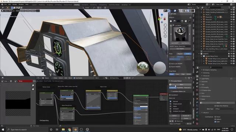This screenshot has height=132, width=236.
Task: Click the Bake button in render properties
Action: 218,103
